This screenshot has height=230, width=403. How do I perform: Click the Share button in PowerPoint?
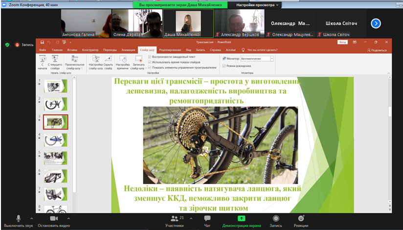(377, 50)
